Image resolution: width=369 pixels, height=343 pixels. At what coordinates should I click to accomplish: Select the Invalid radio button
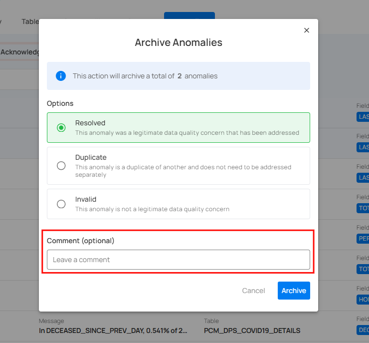(x=61, y=204)
